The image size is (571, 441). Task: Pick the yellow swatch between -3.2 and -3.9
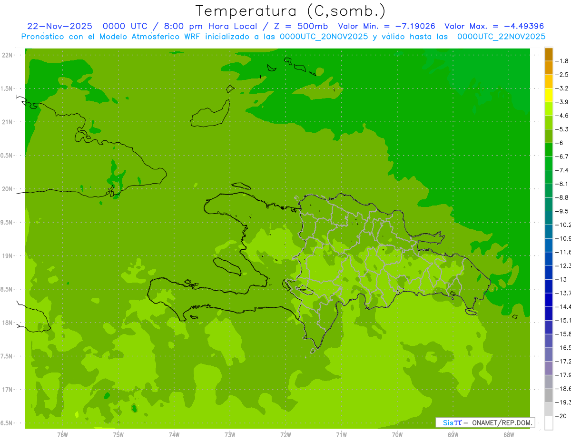(x=549, y=95)
